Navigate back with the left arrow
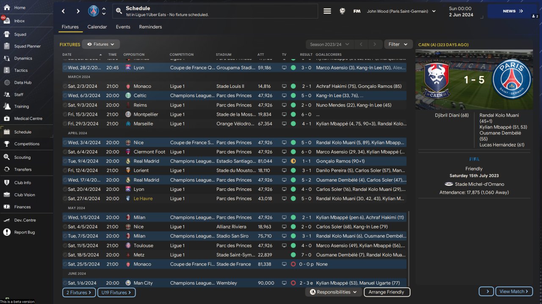Screen dimensions: 542x304 (64, 11)
